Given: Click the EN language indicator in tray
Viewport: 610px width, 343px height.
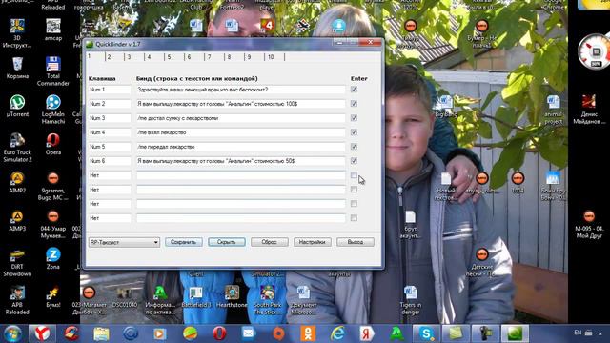Looking at the screenshot, I should (x=578, y=333).
